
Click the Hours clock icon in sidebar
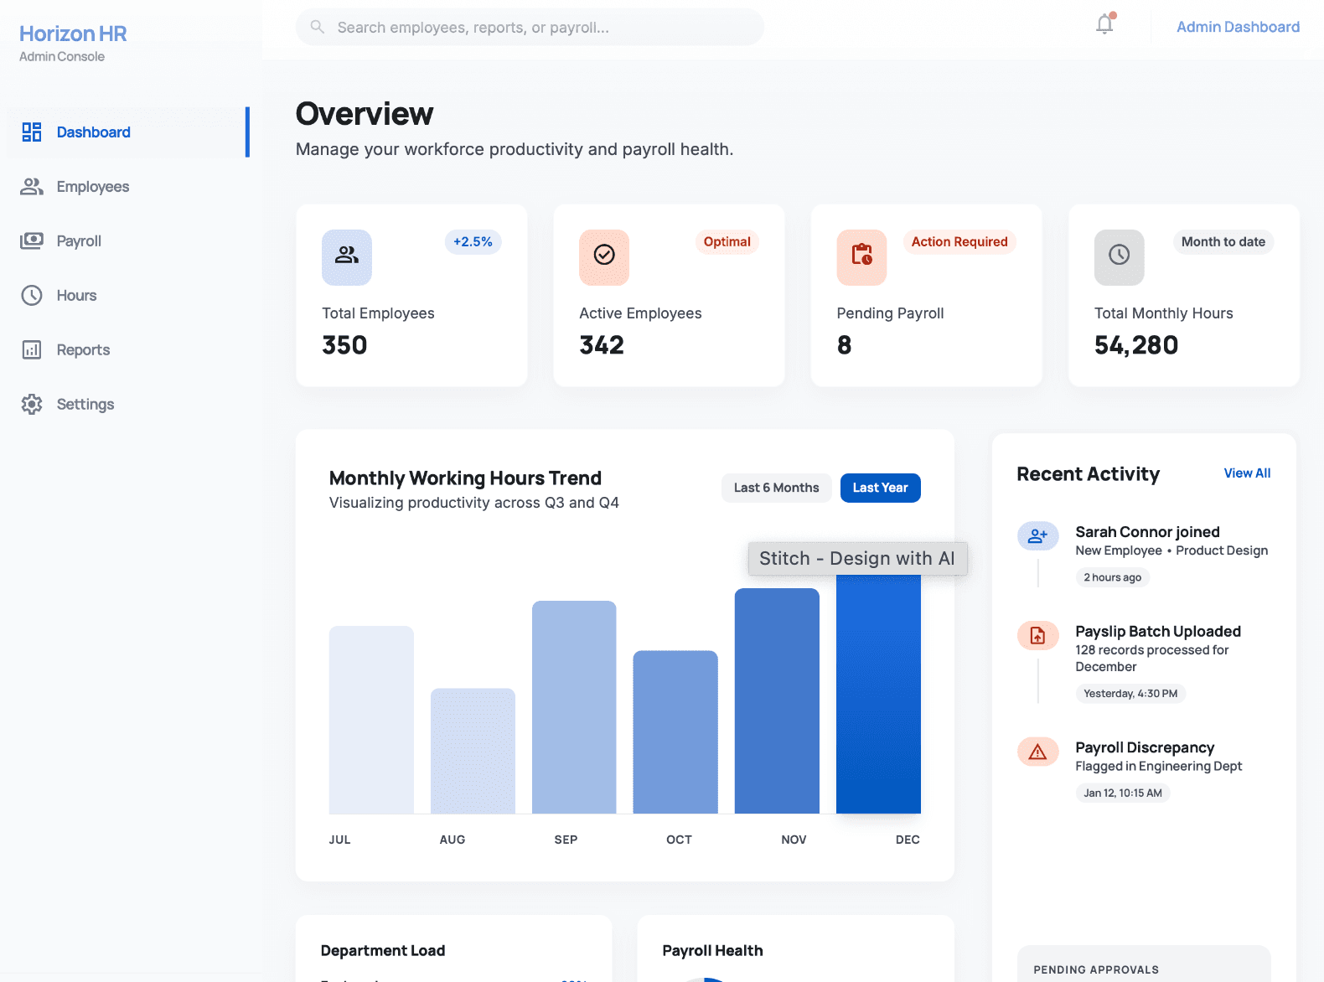pyautogui.click(x=32, y=295)
